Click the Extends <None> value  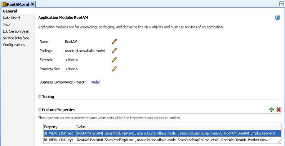(71, 60)
